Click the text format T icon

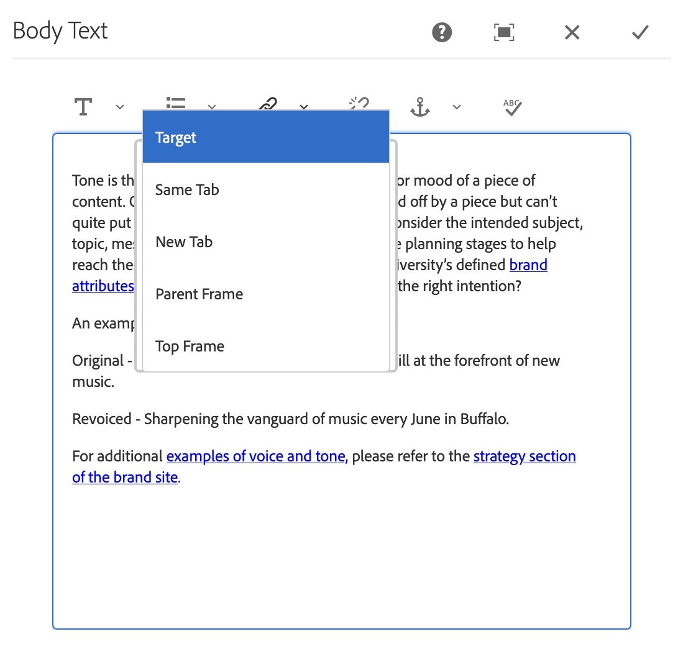pos(83,107)
